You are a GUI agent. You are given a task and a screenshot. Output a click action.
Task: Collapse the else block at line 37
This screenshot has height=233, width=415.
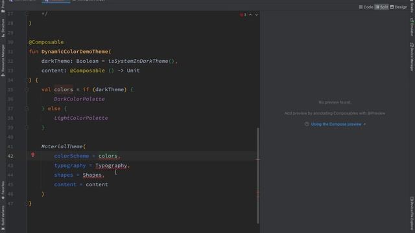pos(27,109)
